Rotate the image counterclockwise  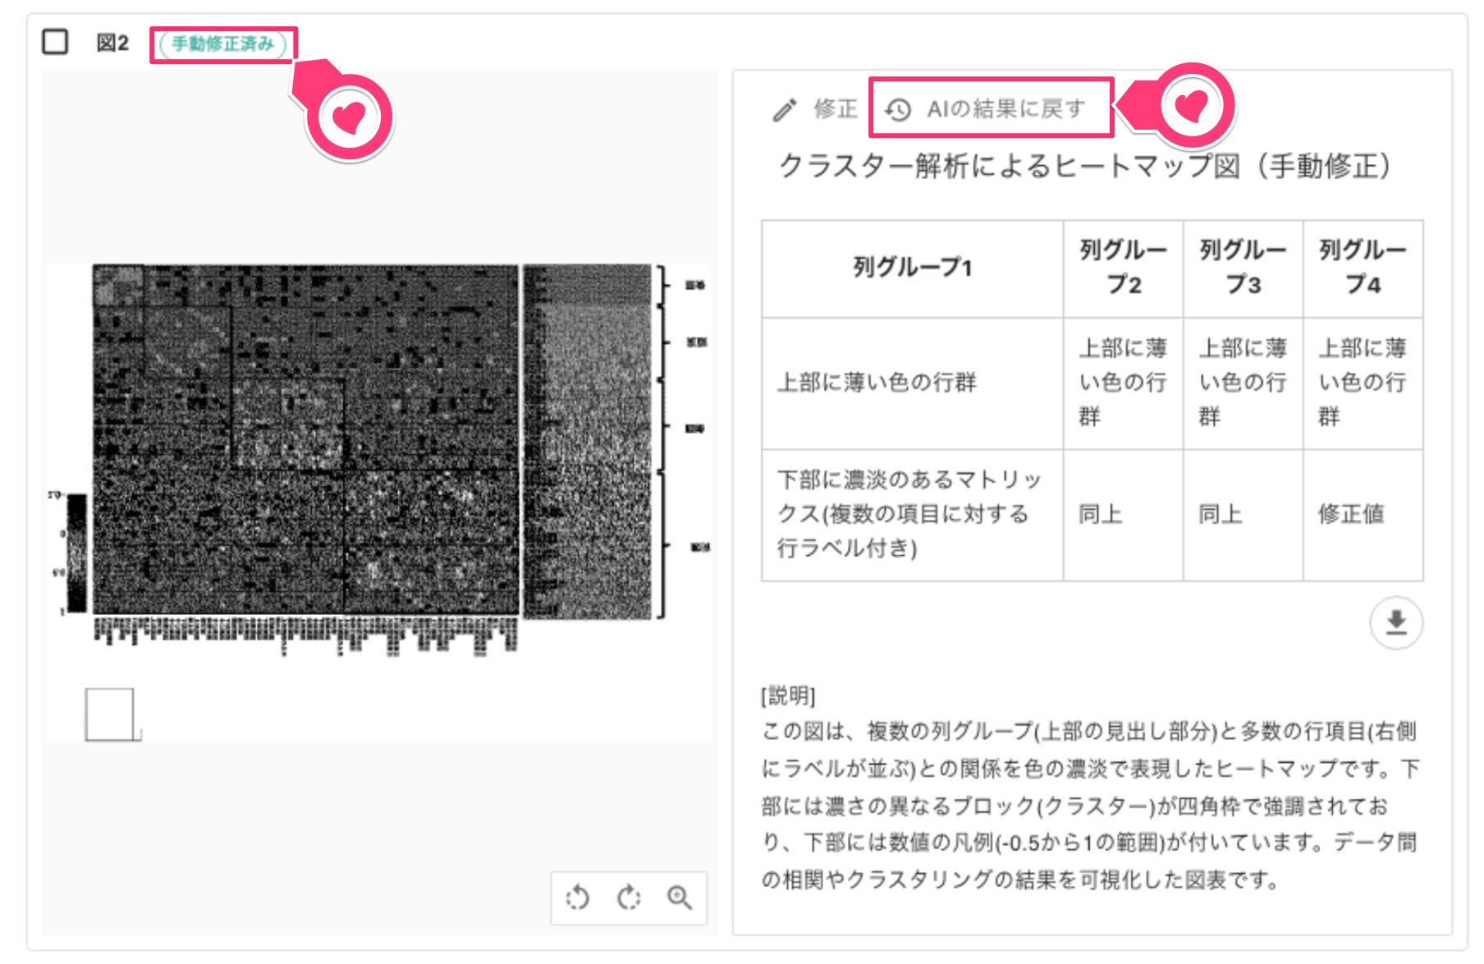[x=578, y=897]
